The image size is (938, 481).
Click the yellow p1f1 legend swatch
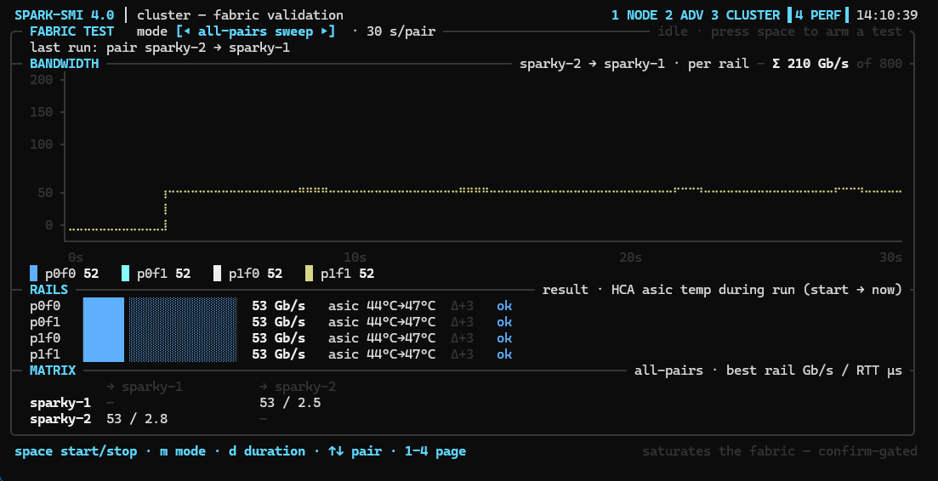[x=309, y=274]
